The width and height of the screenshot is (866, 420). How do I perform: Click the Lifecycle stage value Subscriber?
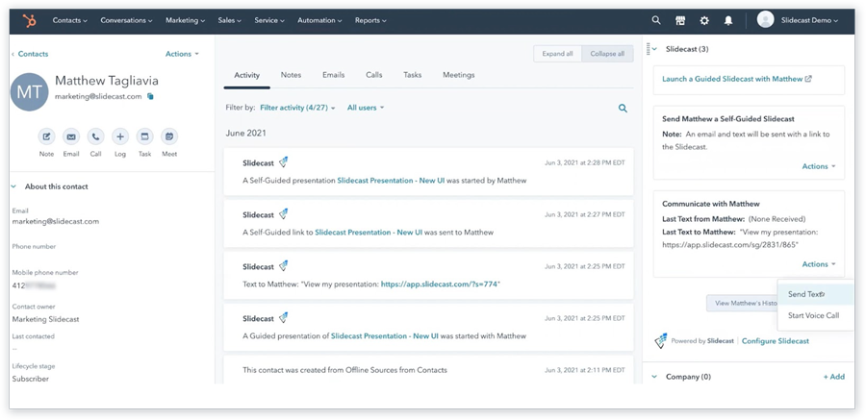[x=31, y=380]
